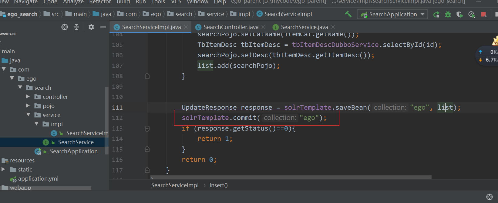
Task: Close the SearchServiceImpl.java tab
Action: (x=186, y=27)
